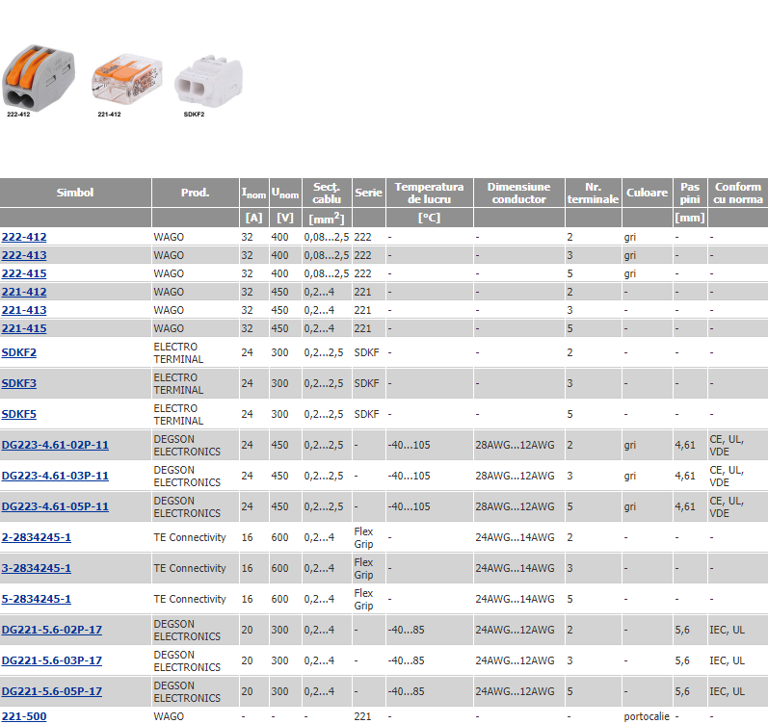Click Flex Grip in 3-2834245-1 row
This screenshot has width=768, height=724.
(x=363, y=568)
